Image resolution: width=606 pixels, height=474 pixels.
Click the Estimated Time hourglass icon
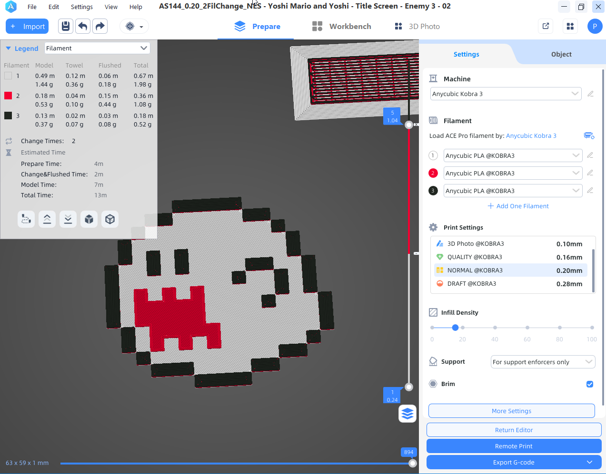pos(9,153)
